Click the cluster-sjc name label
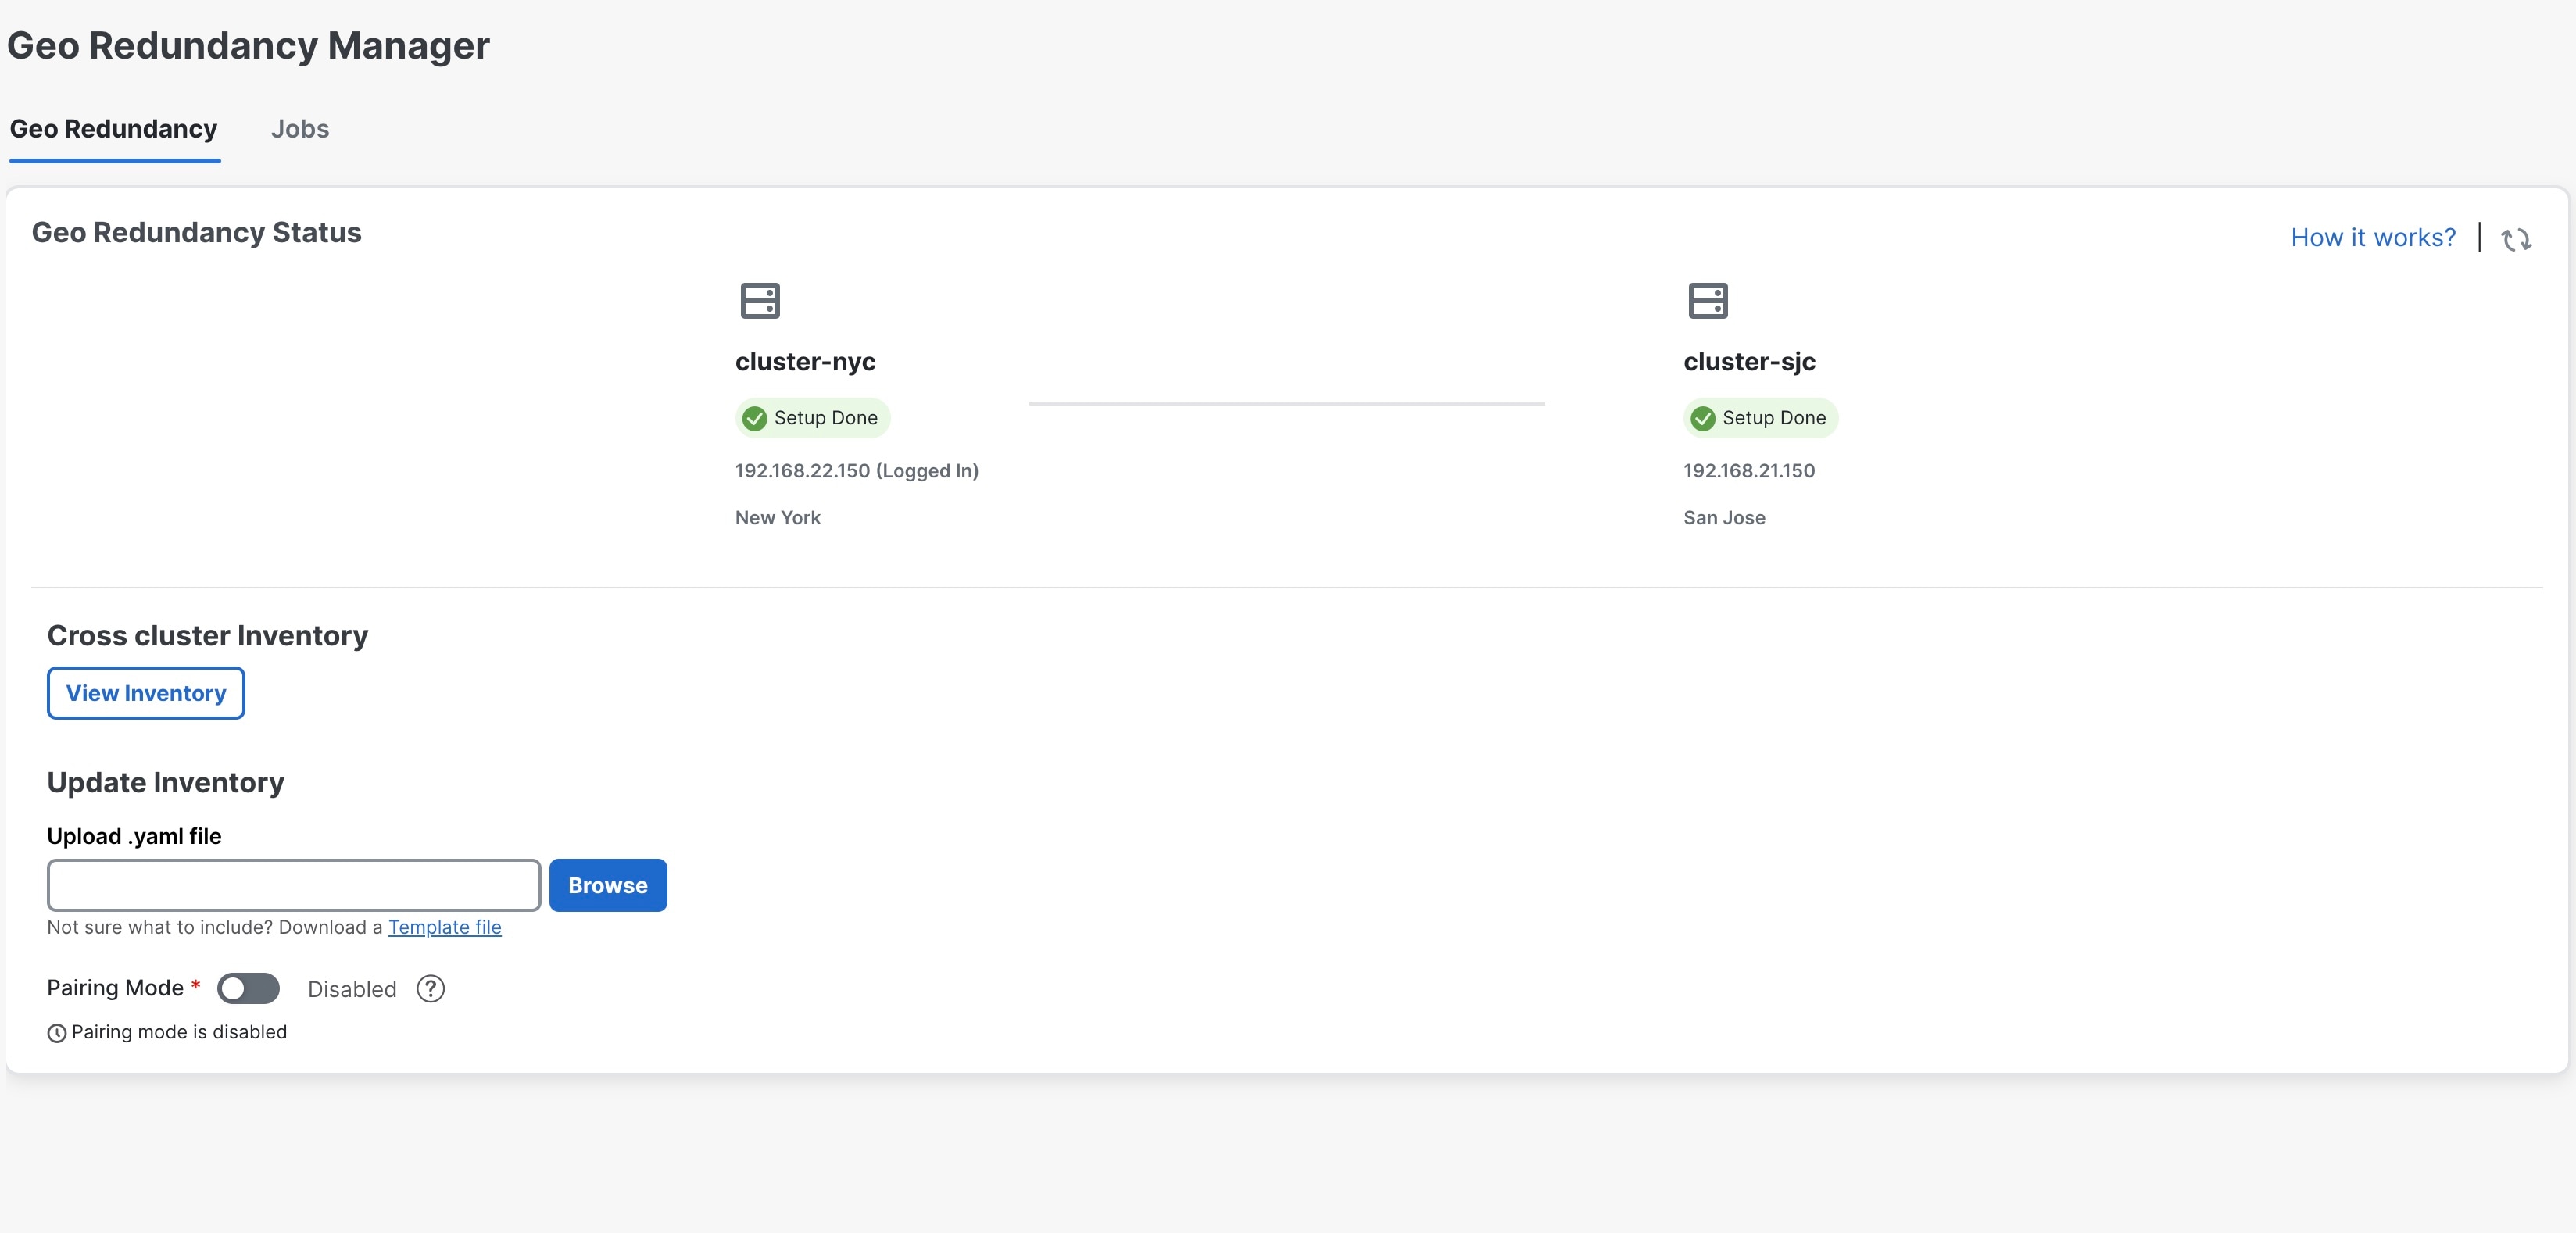 [1749, 361]
